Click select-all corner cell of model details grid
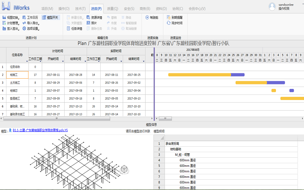The height and width of the screenshot is (190, 304). [x=159, y=138]
